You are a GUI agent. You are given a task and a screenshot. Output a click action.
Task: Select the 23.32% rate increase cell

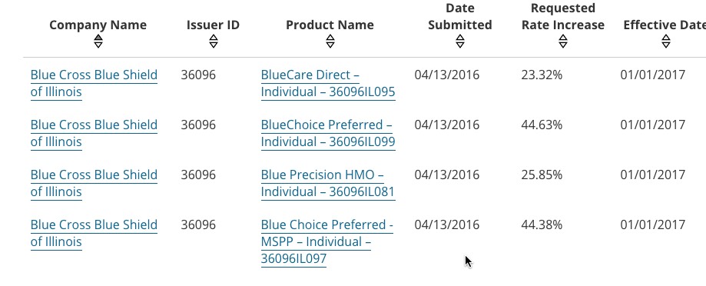[542, 75]
